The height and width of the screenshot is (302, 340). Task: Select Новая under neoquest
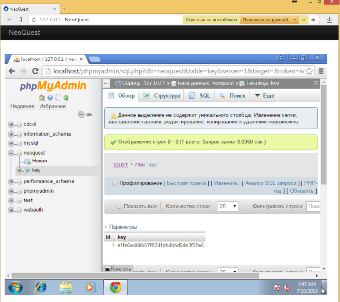[40, 161]
